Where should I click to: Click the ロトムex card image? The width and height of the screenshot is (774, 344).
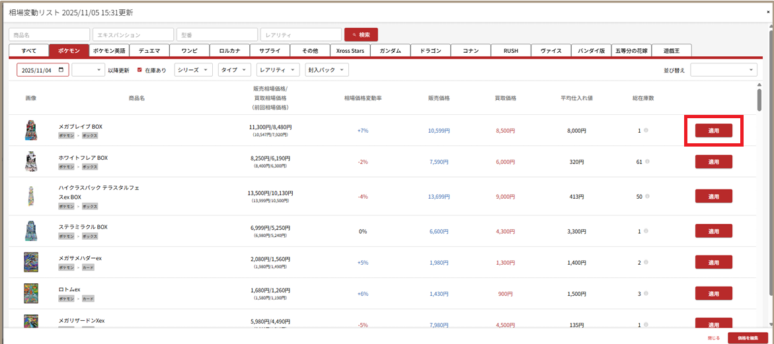point(30,293)
